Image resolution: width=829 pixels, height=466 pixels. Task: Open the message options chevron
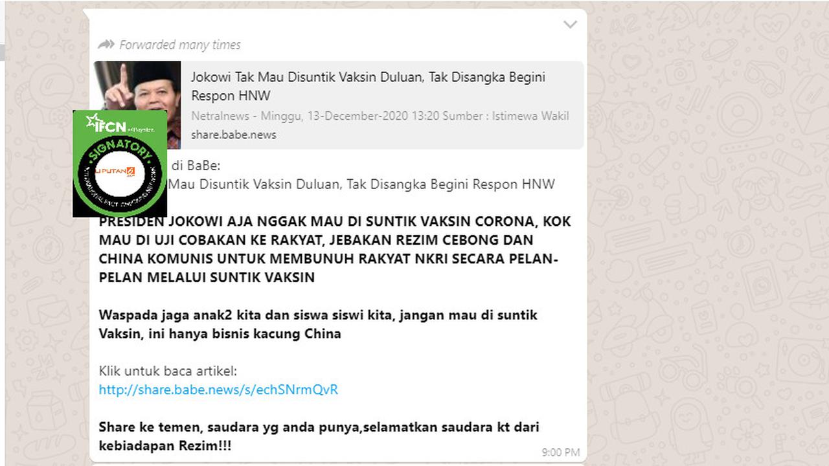(570, 25)
